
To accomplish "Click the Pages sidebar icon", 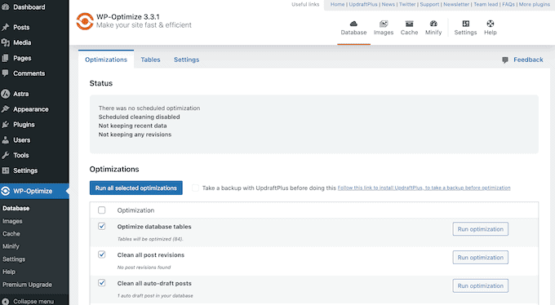I will 6,58.
